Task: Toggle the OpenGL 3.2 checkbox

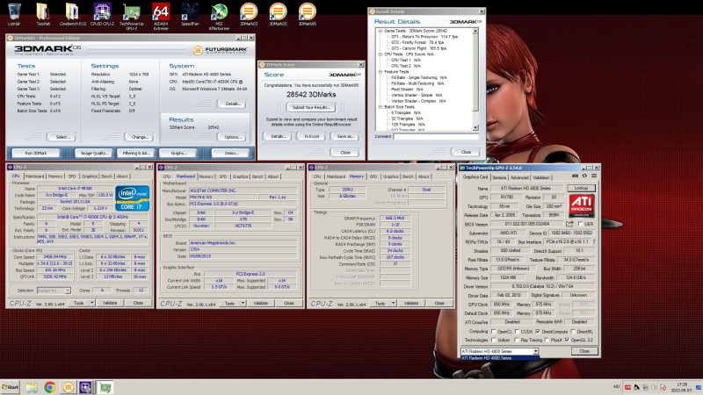Action: [568, 340]
